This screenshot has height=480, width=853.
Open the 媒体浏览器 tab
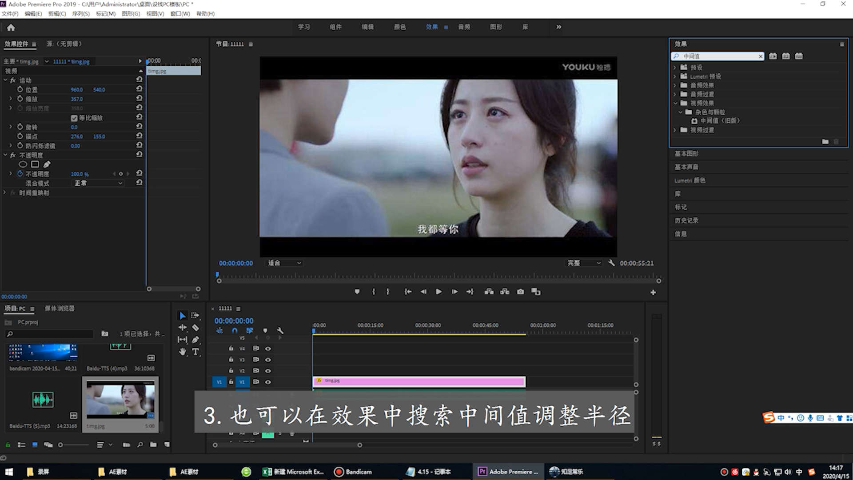[x=60, y=308]
